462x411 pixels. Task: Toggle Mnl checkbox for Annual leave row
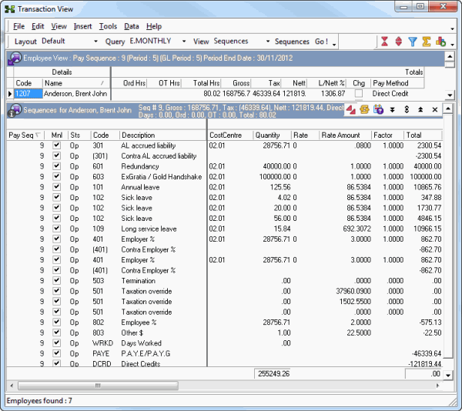[x=56, y=187]
